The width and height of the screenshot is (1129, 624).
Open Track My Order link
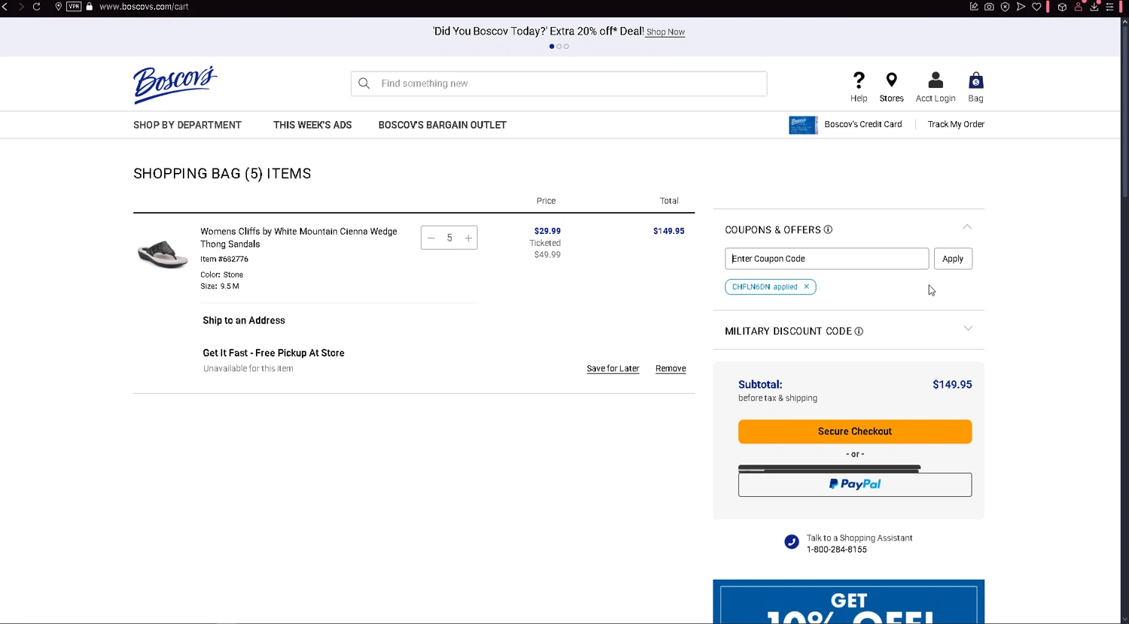coord(956,125)
